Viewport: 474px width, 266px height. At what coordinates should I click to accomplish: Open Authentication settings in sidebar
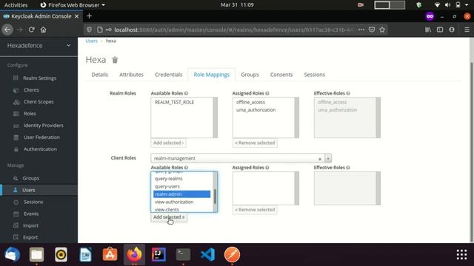[x=40, y=149]
